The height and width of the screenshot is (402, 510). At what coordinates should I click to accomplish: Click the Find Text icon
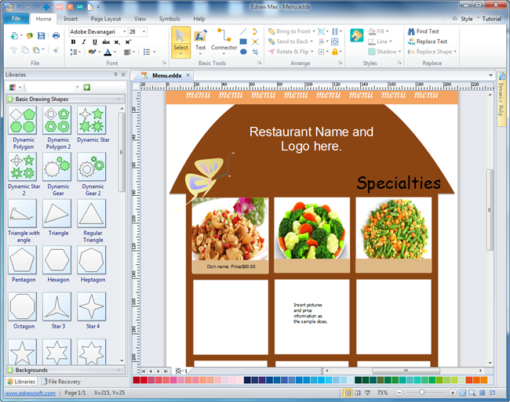click(x=410, y=31)
